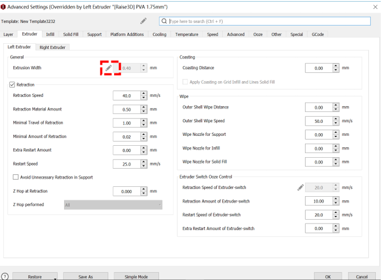Image resolution: width=383 pixels, height=280 pixels.
Task: Close the Advanced Settings window
Action: [375, 7]
